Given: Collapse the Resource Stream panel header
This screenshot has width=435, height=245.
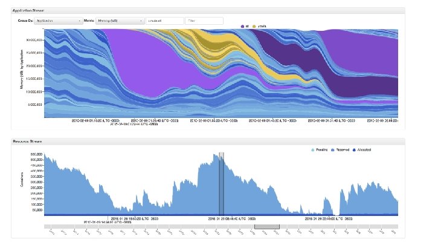Looking at the screenshot, I should (208, 142).
